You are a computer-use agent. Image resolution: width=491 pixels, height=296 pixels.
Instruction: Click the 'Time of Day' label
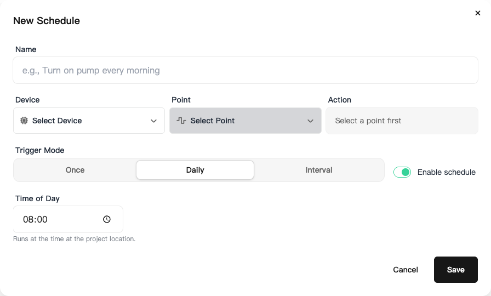pyautogui.click(x=37, y=198)
